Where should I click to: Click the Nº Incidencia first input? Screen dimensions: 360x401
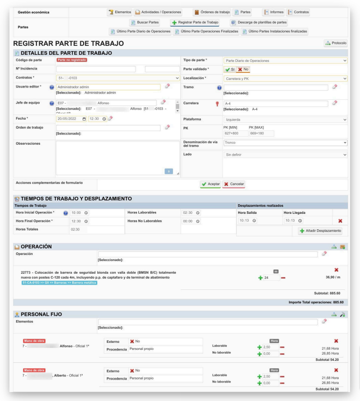(x=96, y=69)
